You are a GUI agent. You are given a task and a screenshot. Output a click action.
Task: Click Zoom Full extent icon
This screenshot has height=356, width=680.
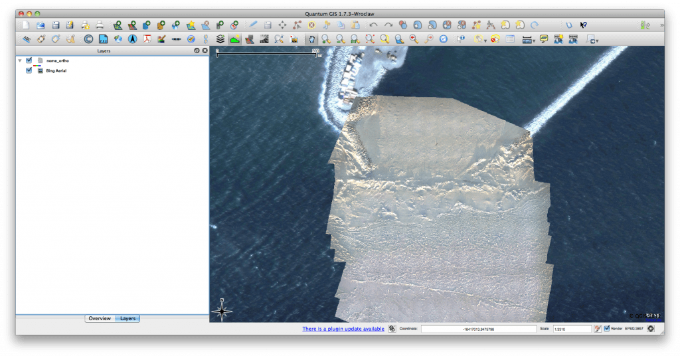[370, 39]
